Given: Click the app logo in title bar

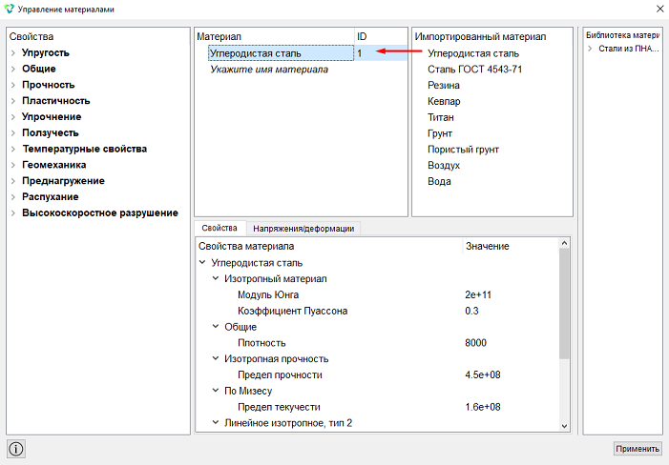Looking at the screenshot, I should click(x=9, y=9).
